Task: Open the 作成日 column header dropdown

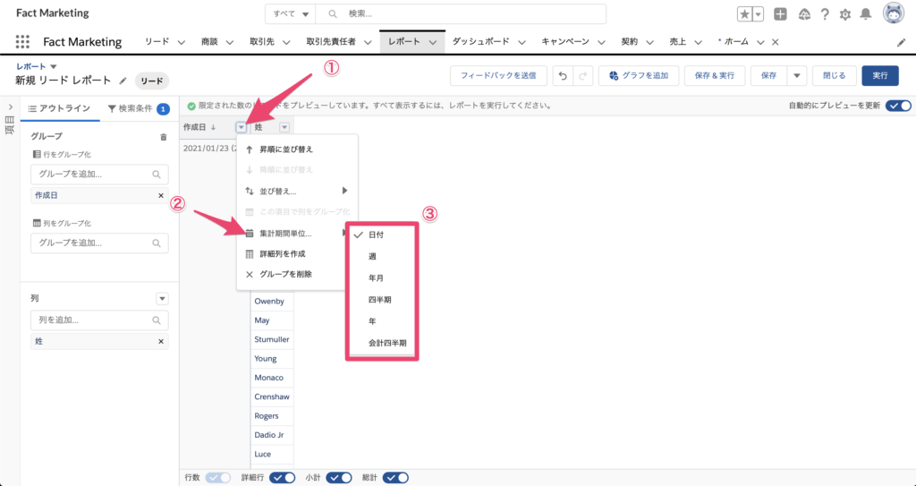Action: [x=242, y=127]
